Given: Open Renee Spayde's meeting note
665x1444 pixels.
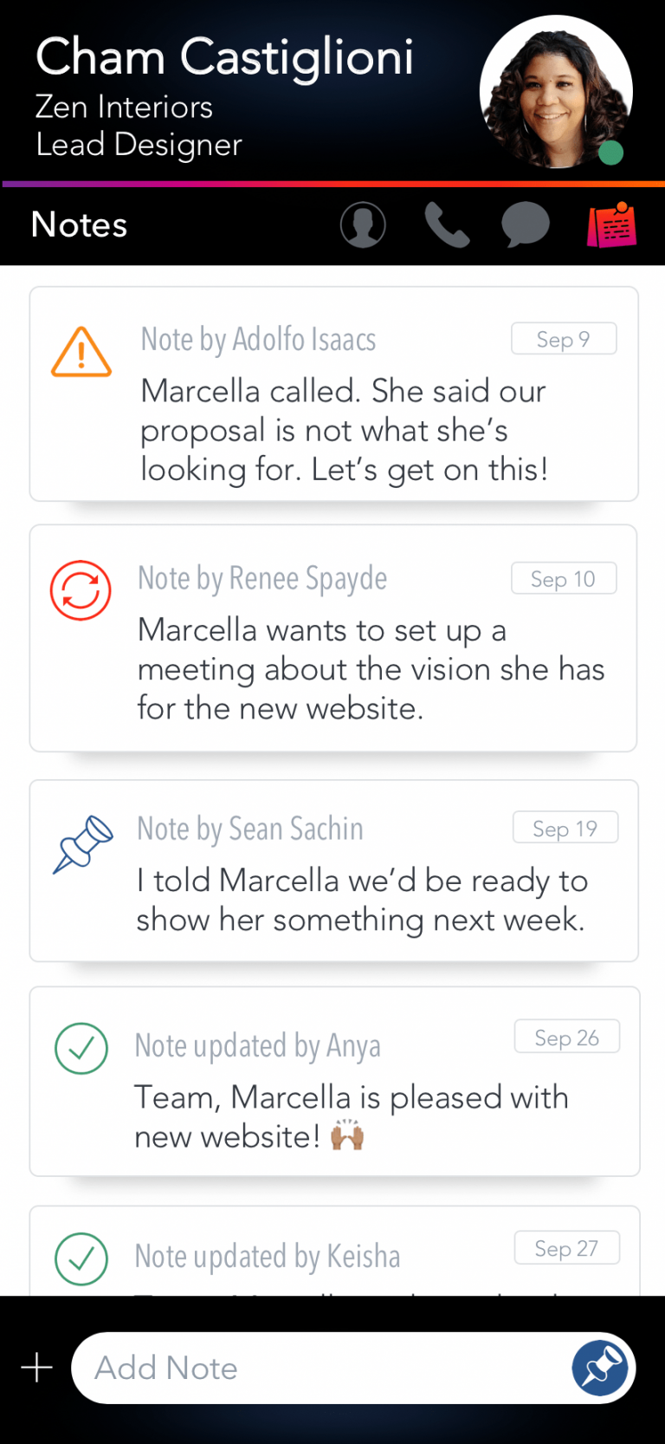Looking at the screenshot, I should tap(371, 669).
